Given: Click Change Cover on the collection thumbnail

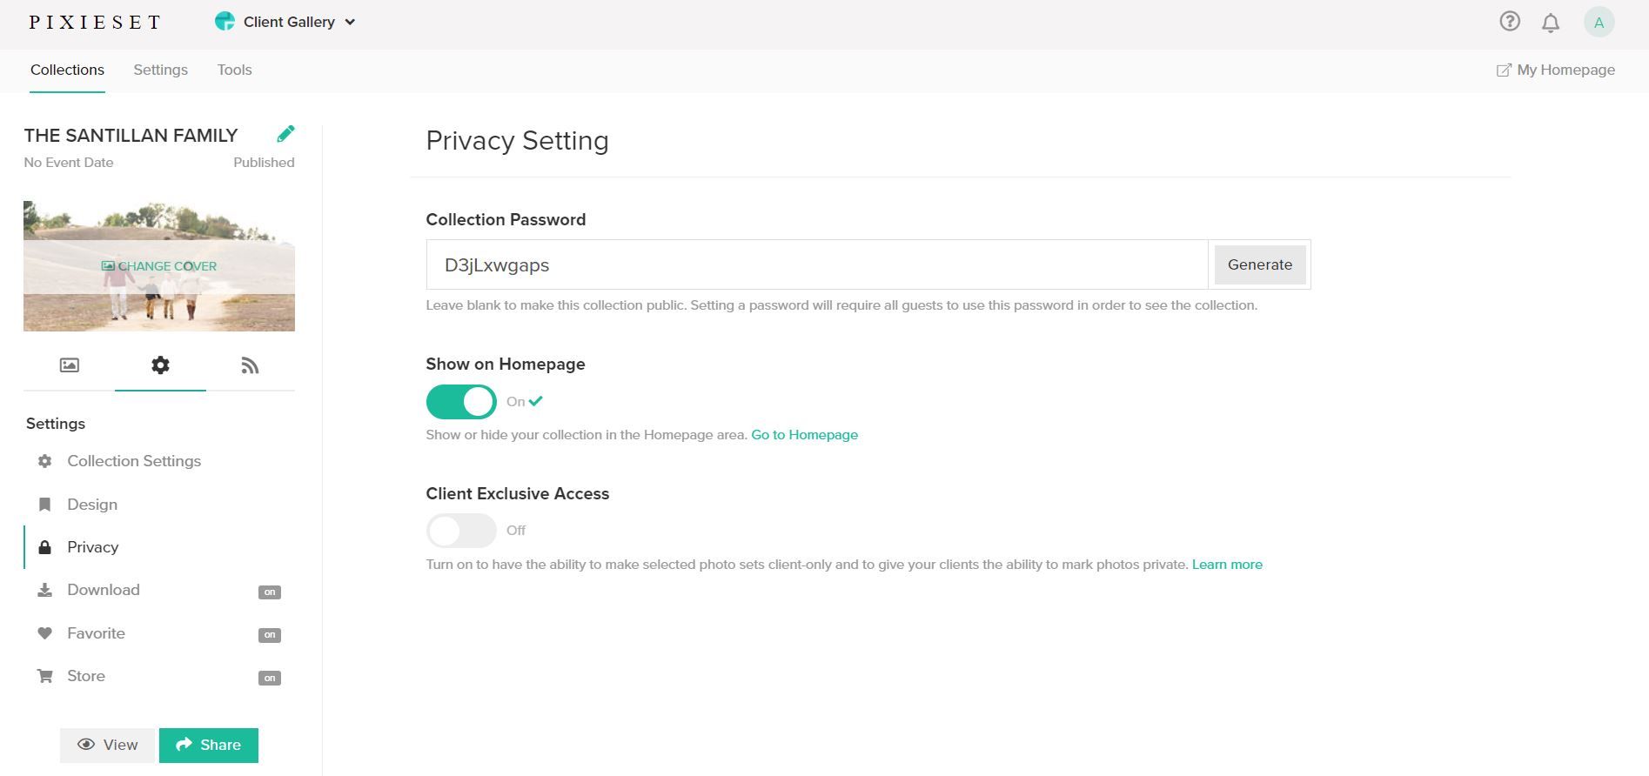Looking at the screenshot, I should [159, 266].
